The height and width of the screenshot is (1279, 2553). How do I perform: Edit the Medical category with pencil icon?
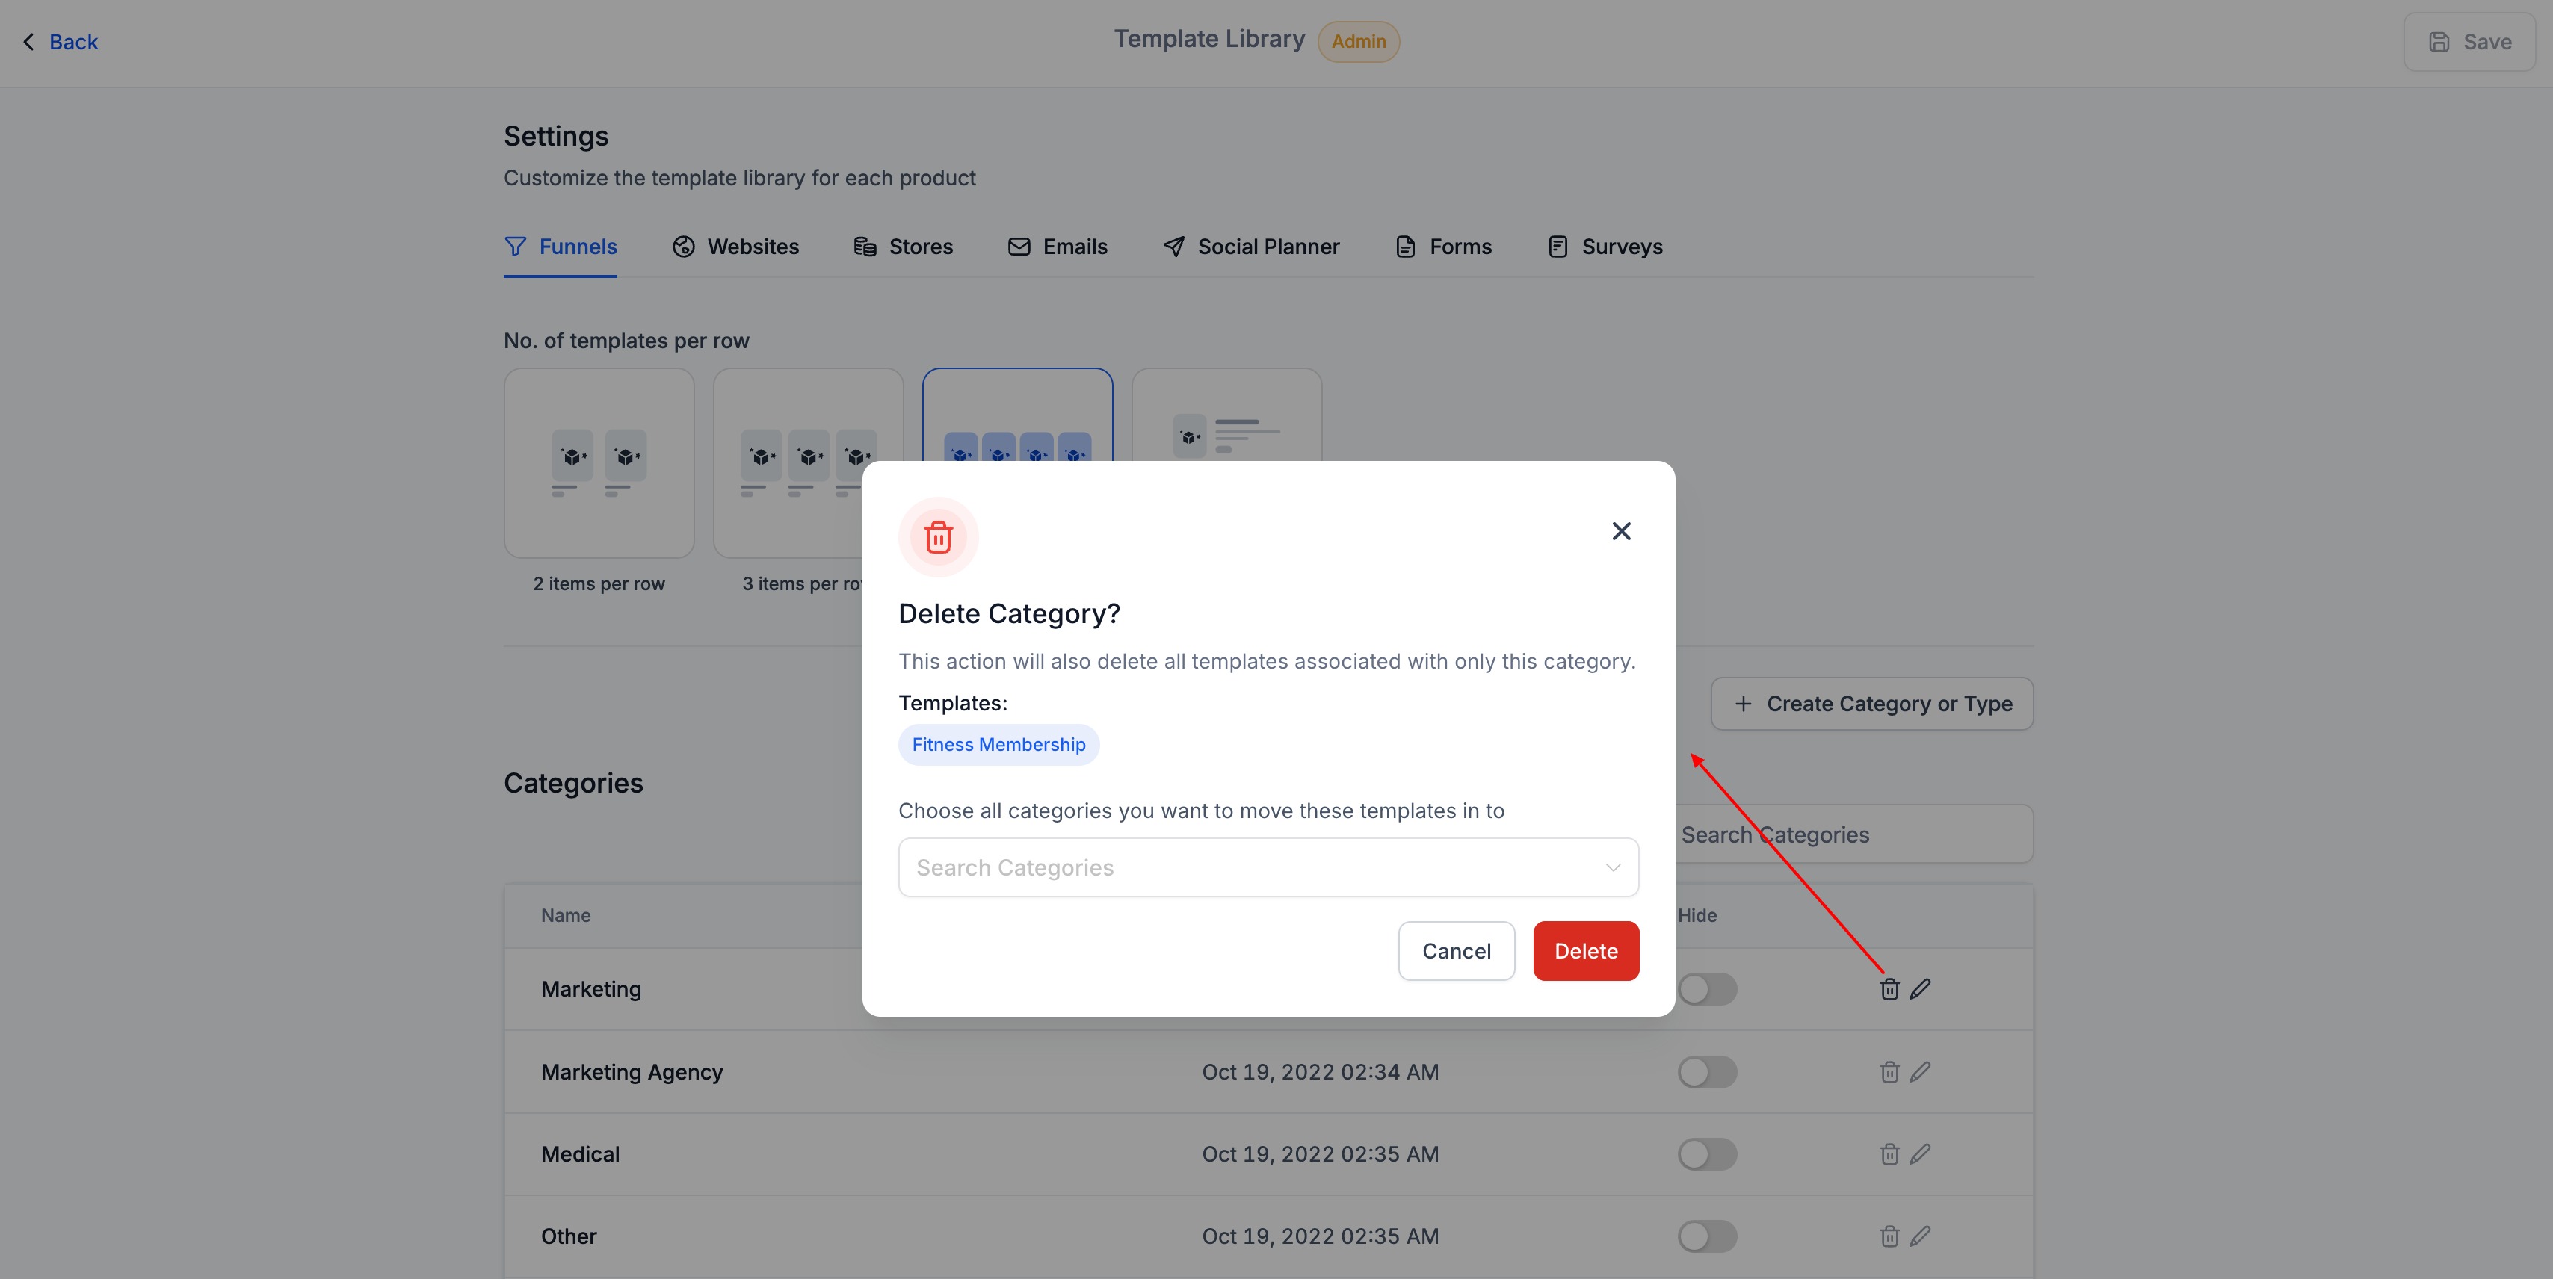tap(1920, 1154)
